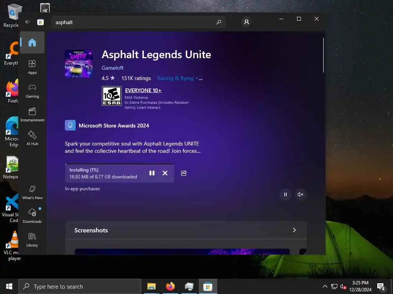Click the Microsoft Store taskbar icon
This screenshot has height=294, width=393.
pyautogui.click(x=208, y=286)
